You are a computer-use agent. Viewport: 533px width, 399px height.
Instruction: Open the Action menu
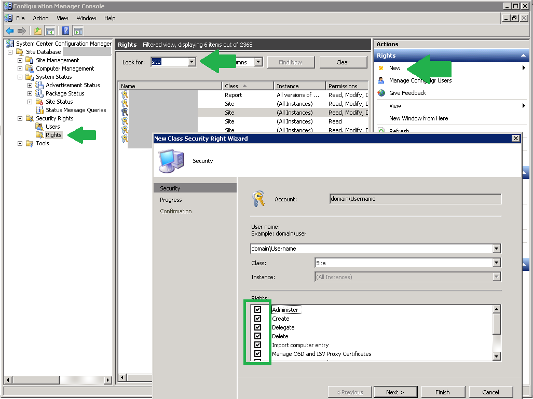click(x=40, y=18)
